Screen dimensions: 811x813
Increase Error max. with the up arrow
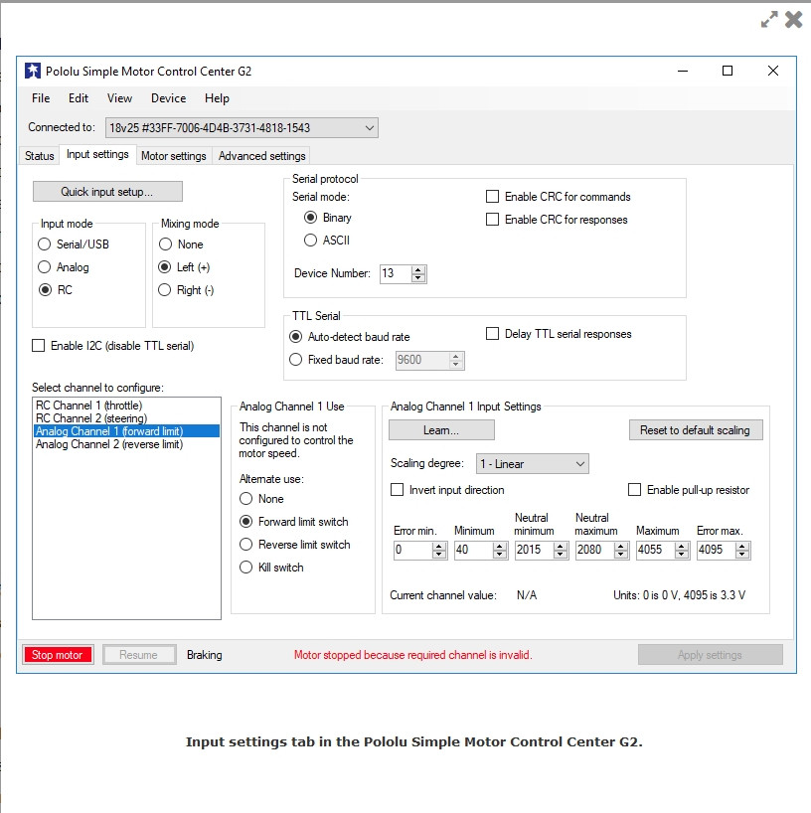[x=742, y=546]
